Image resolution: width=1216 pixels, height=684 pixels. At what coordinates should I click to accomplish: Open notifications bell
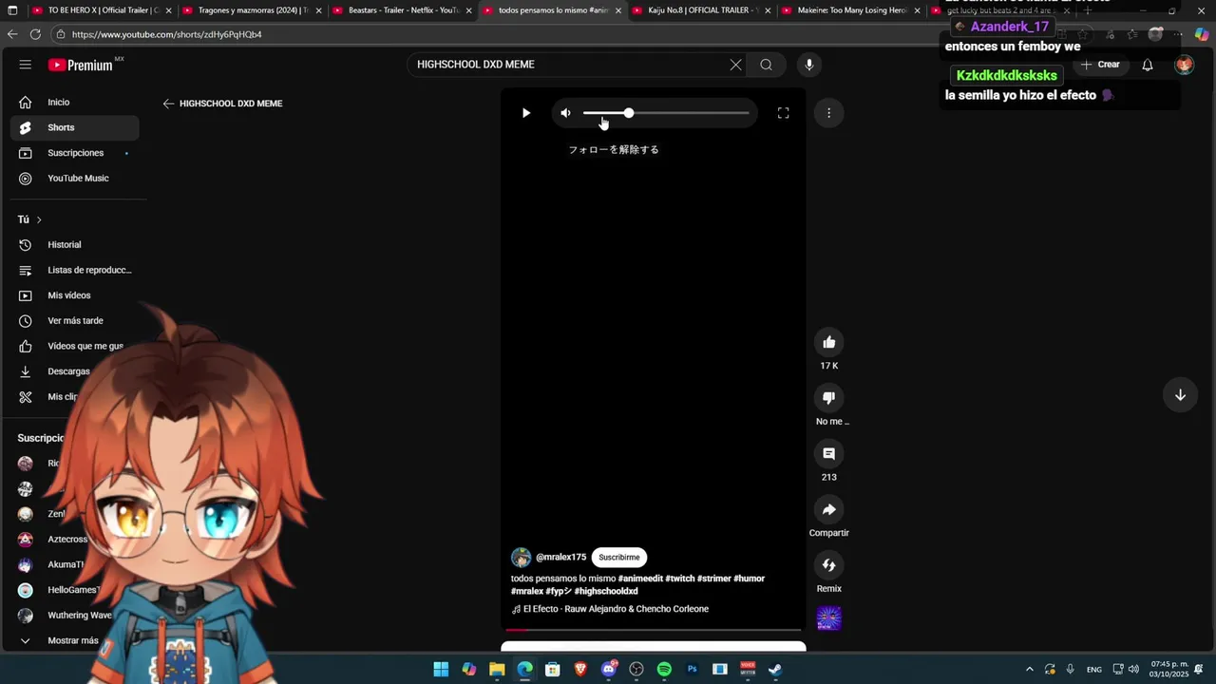1148,65
